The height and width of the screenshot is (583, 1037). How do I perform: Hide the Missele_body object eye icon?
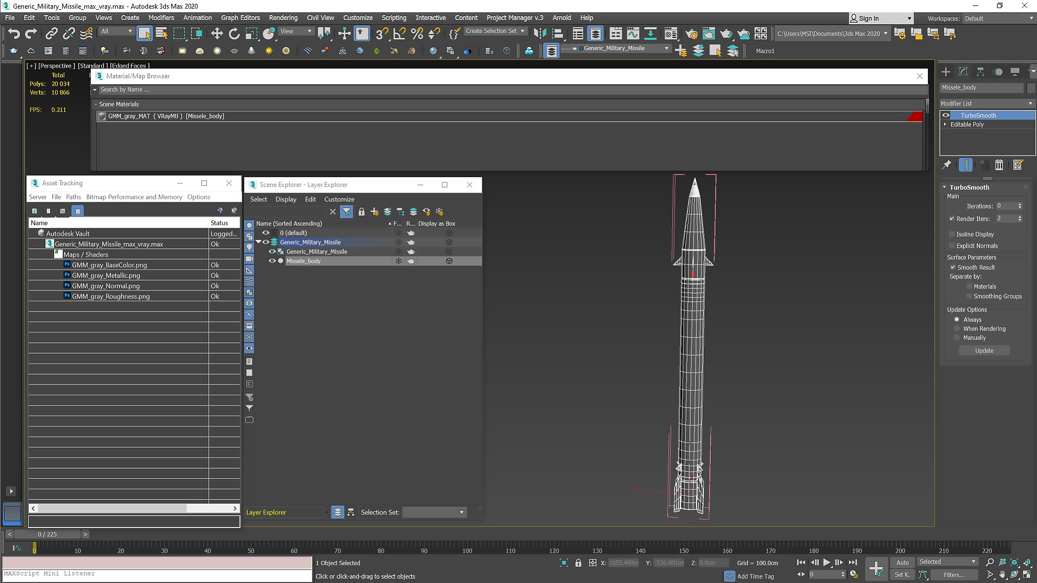(272, 261)
